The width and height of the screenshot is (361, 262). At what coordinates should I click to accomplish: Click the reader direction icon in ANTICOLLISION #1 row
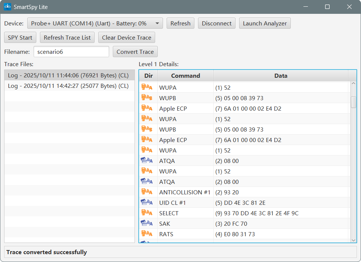(x=146, y=192)
